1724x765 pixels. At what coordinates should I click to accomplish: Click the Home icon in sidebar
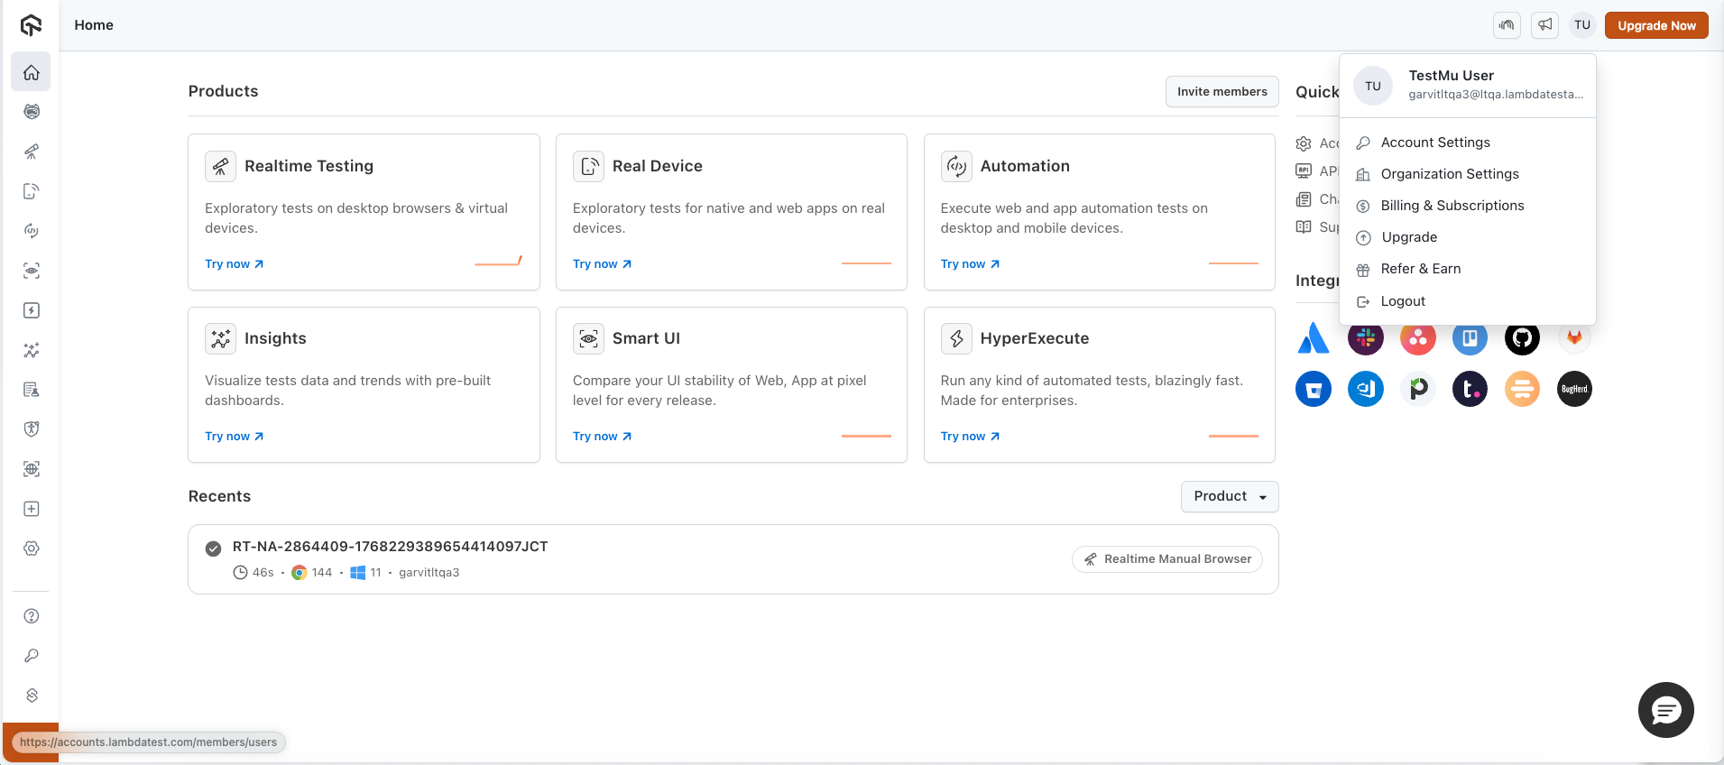(32, 72)
